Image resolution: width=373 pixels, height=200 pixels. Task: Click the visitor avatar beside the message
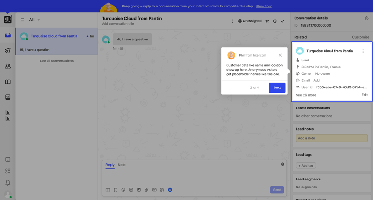(x=106, y=40)
